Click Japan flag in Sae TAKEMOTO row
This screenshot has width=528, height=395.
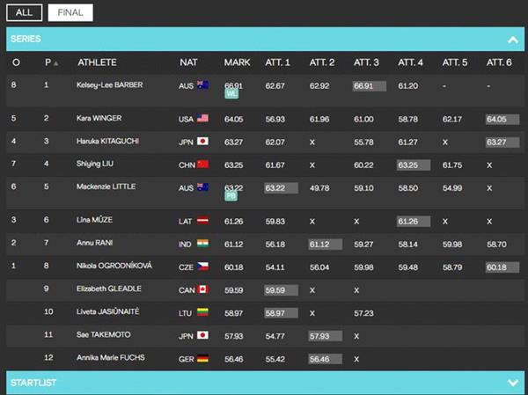[202, 335]
